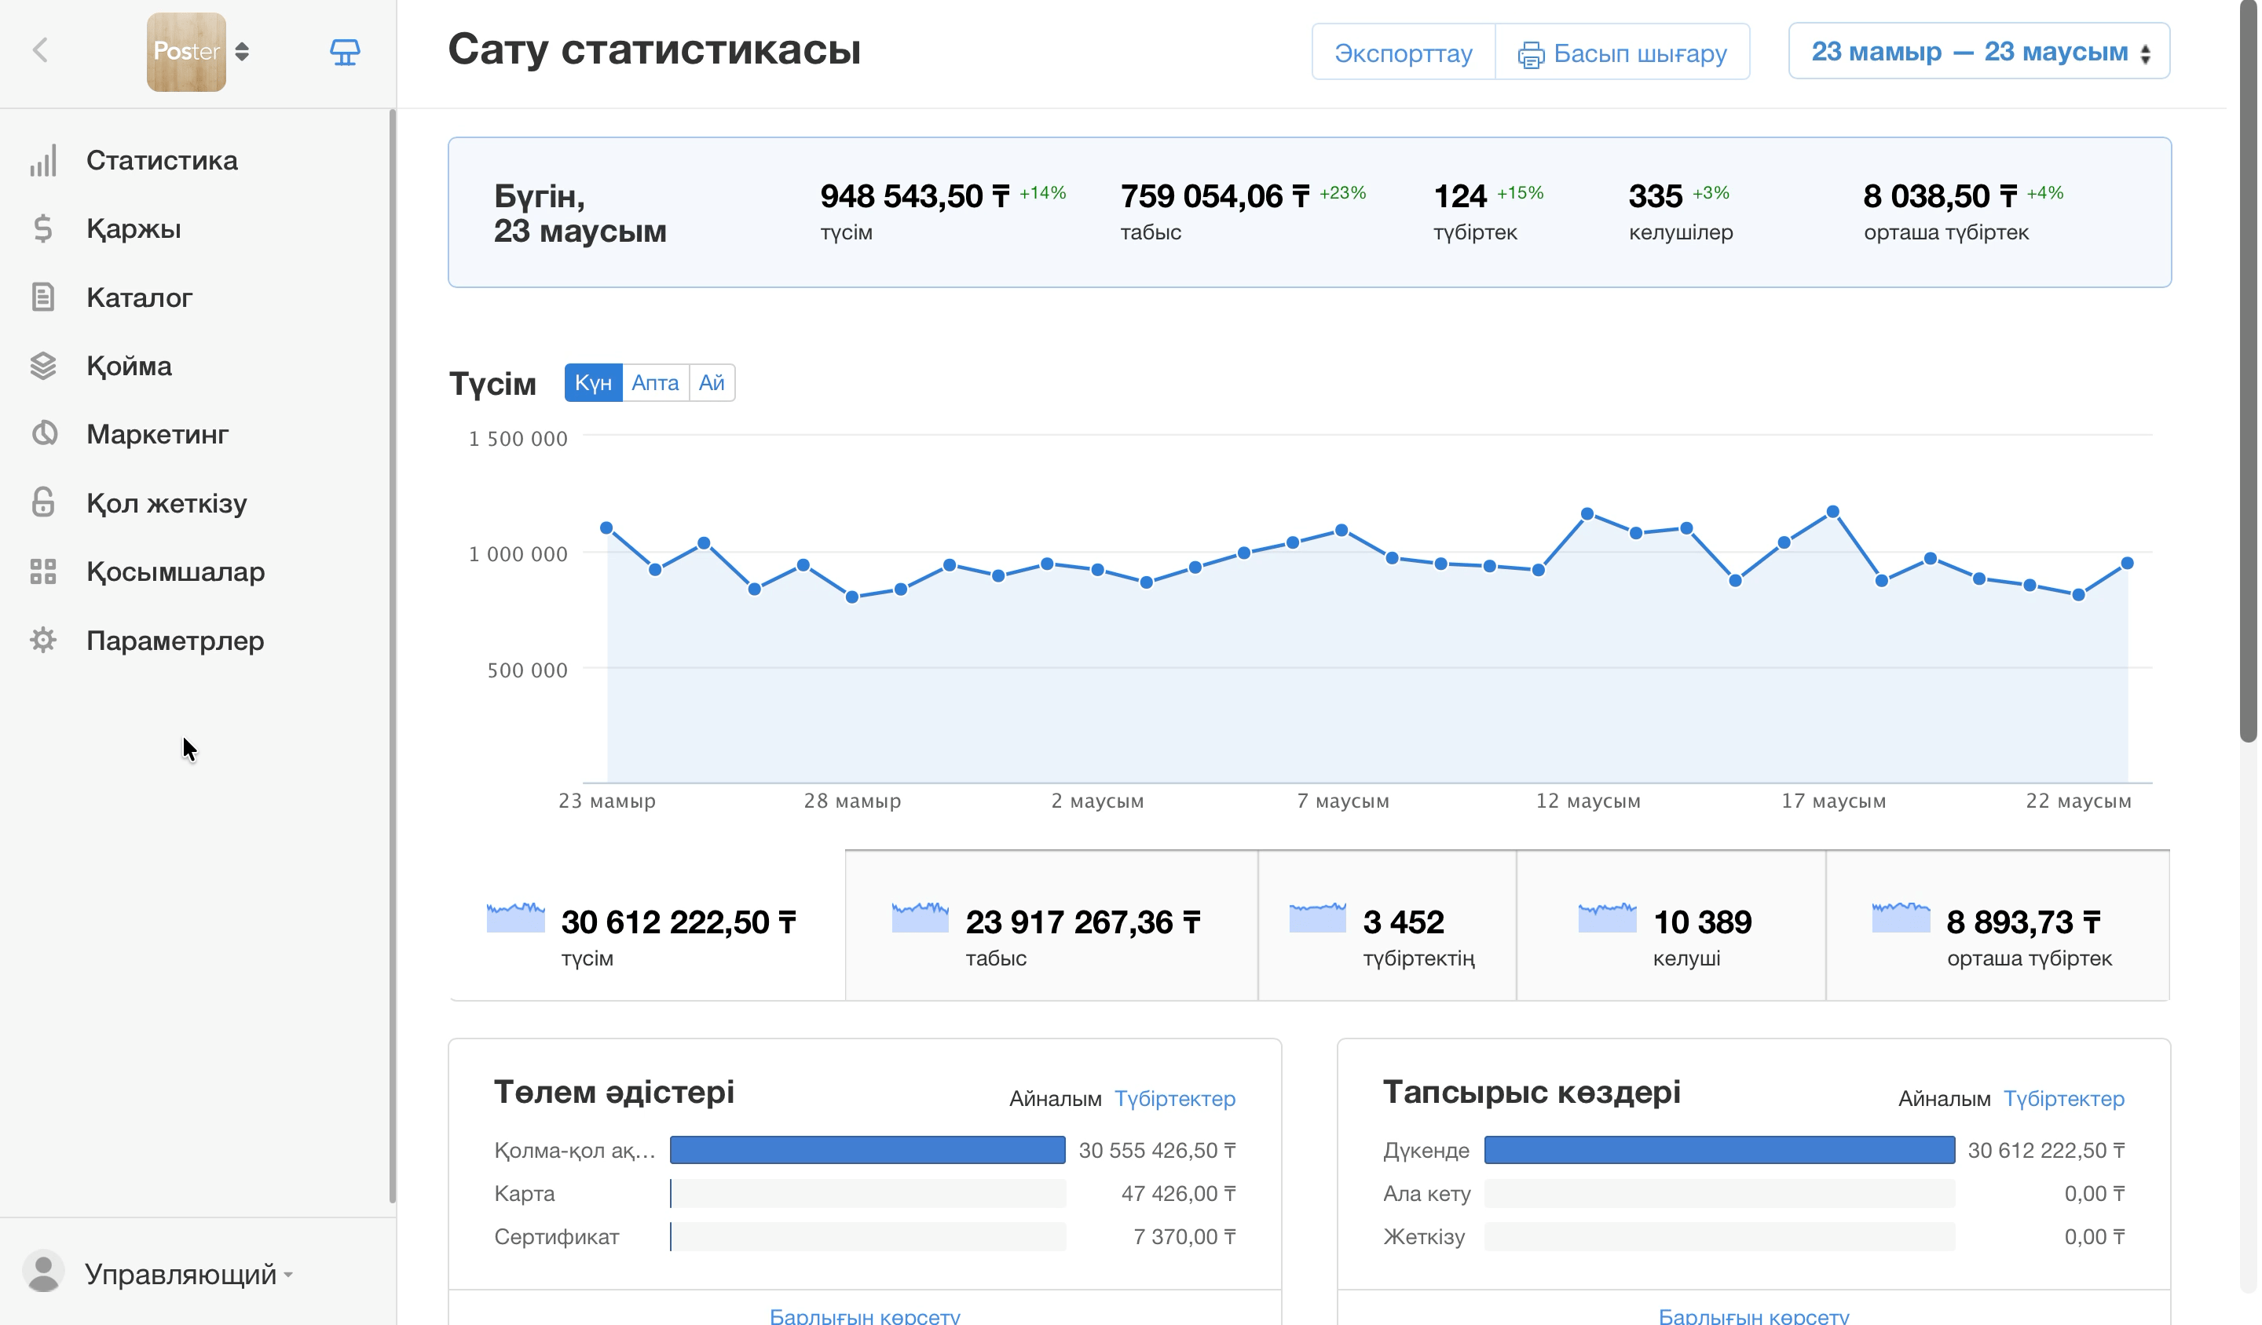Open the point-of-sale terminal icon
This screenshot has width=2262, height=1325.
coord(345,52)
